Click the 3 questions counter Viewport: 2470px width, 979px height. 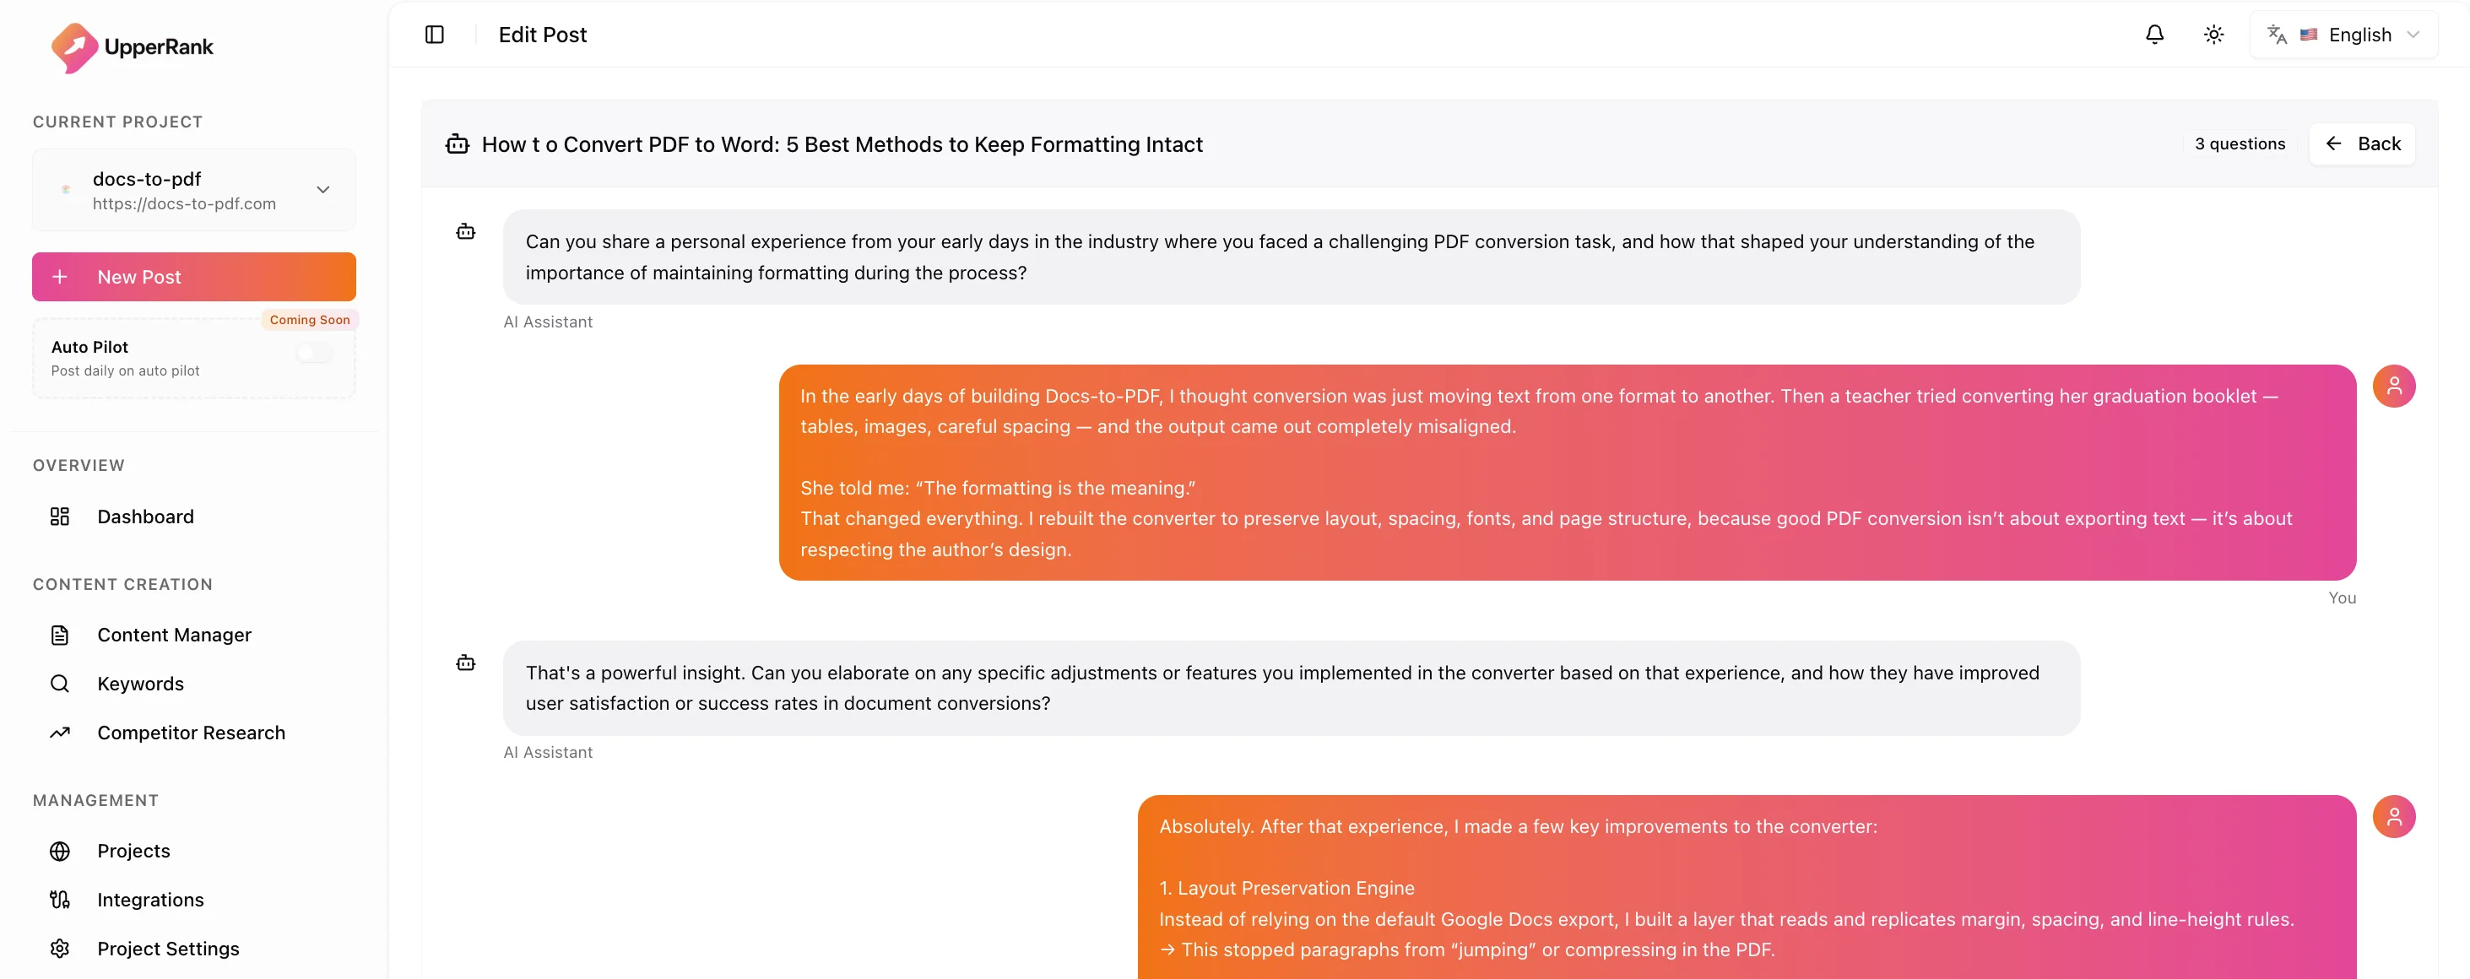2240,143
